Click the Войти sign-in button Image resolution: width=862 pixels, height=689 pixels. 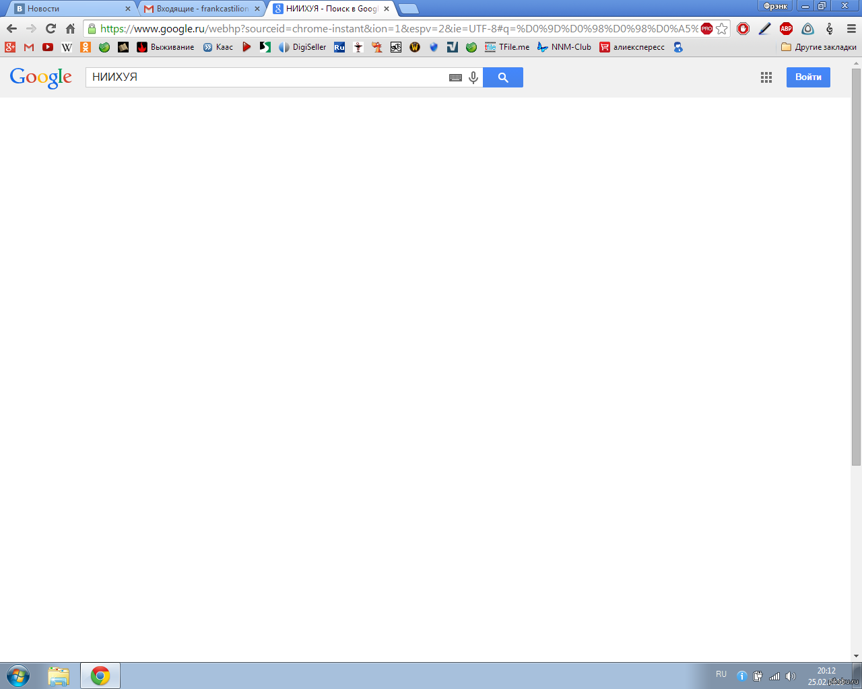(808, 77)
